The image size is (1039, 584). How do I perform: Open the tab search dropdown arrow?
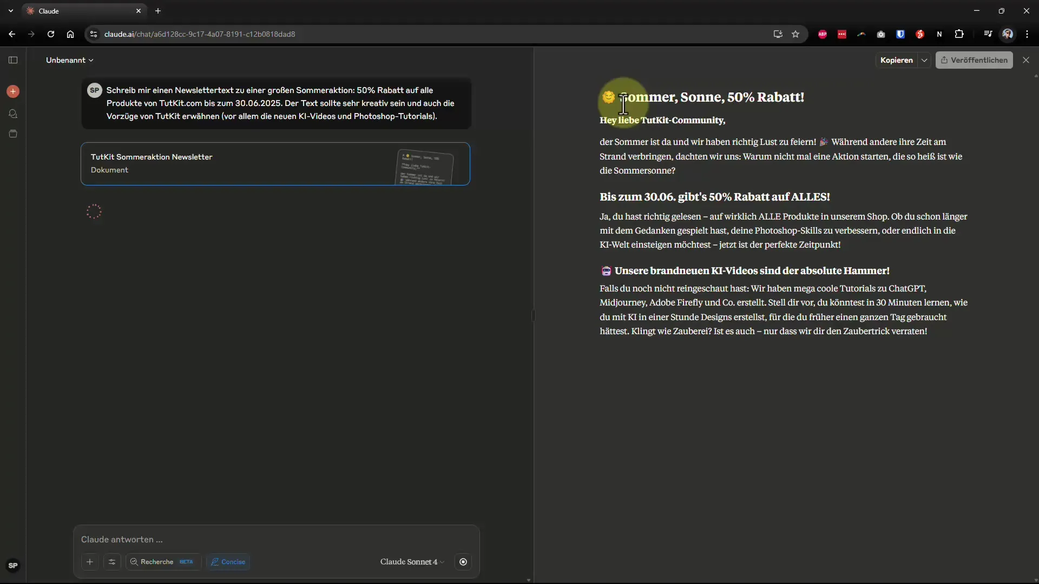coord(11,11)
